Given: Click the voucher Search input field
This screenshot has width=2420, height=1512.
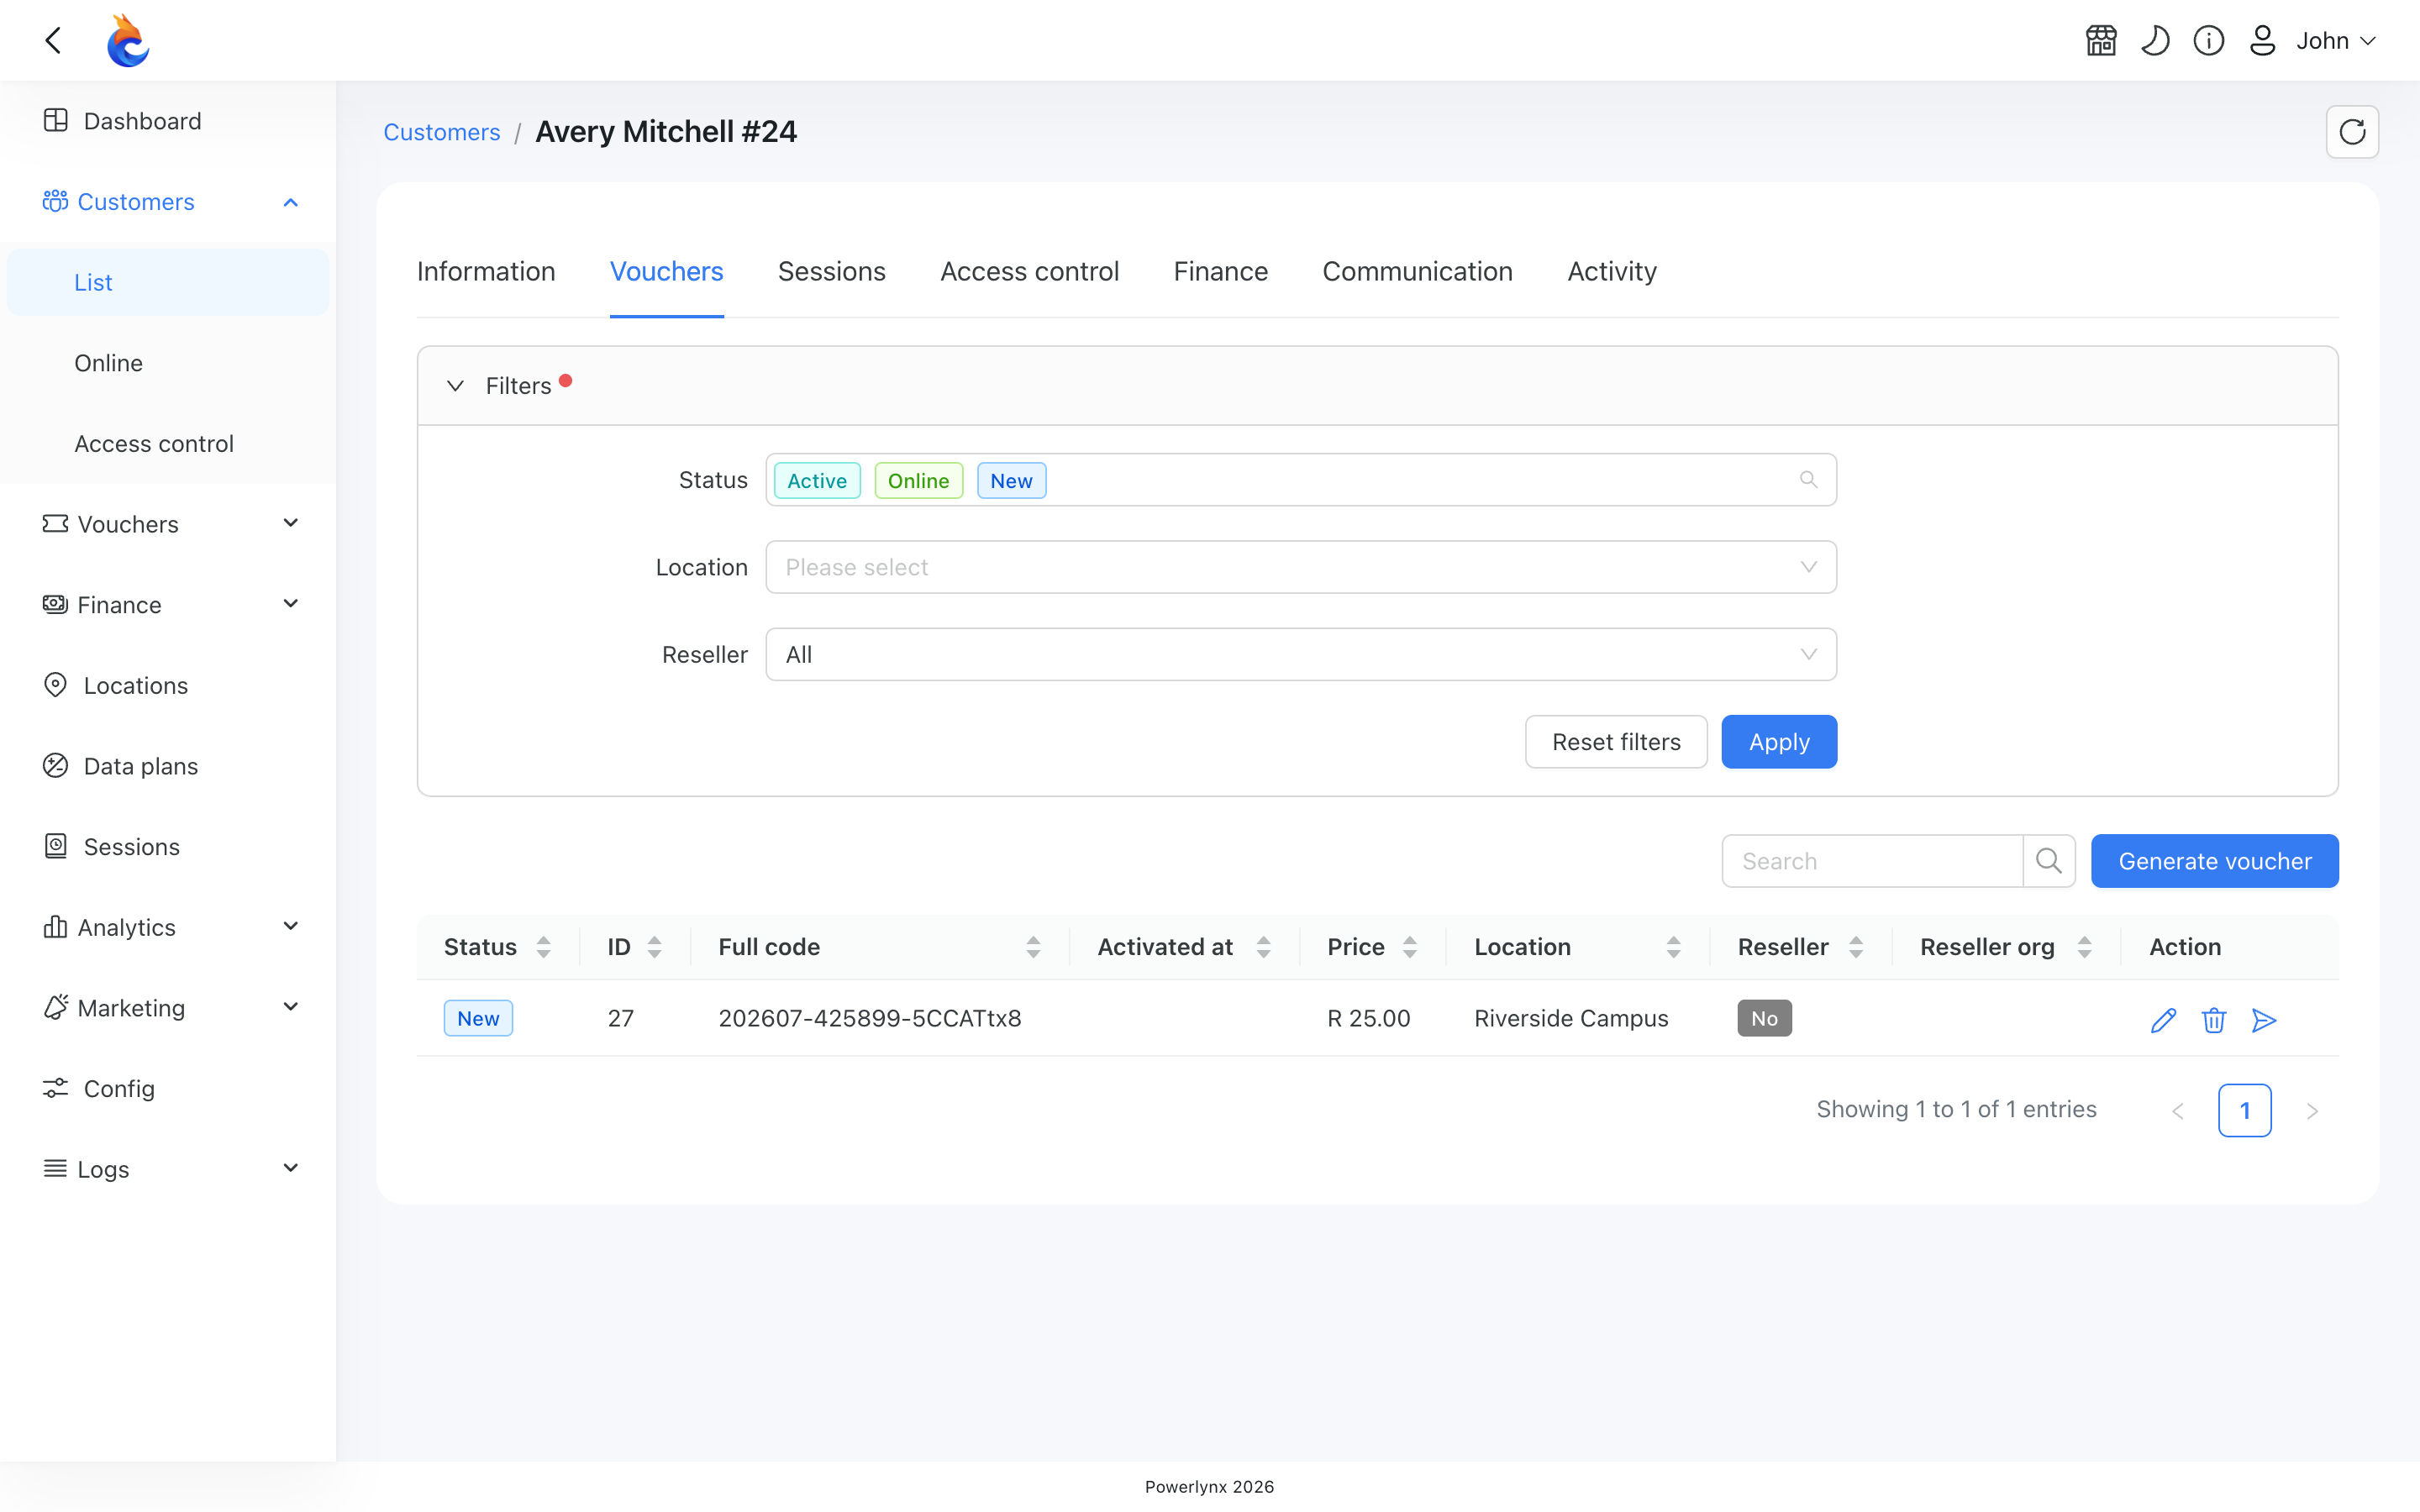Looking at the screenshot, I should (1872, 861).
